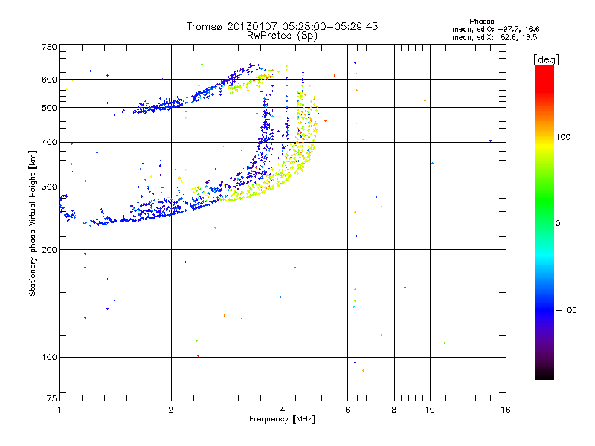
Task: Click the frequency axis "6" tick label
Action: coord(347,410)
